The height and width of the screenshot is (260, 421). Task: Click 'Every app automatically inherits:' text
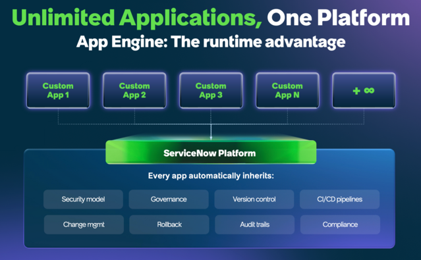point(211,176)
